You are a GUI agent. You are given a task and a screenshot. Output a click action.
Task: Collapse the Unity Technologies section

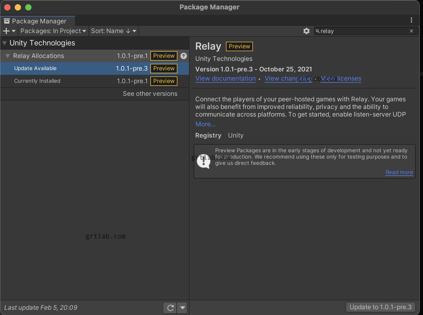(4, 43)
